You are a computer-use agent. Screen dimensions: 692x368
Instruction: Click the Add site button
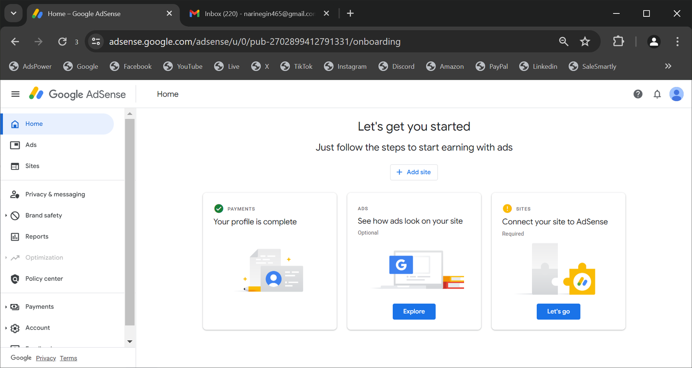click(x=413, y=172)
